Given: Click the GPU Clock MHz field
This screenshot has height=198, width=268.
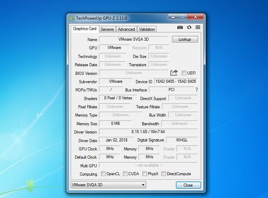Looking at the screenshot, I should pyautogui.click(x=110, y=148).
